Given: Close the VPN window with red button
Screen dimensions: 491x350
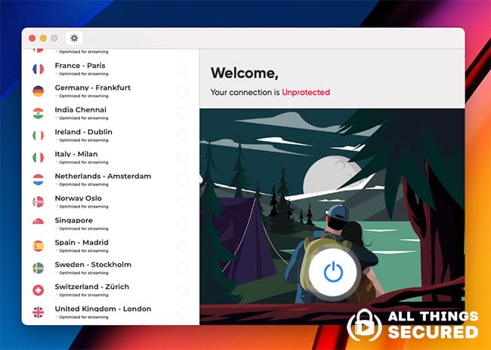Looking at the screenshot, I should click(32, 38).
